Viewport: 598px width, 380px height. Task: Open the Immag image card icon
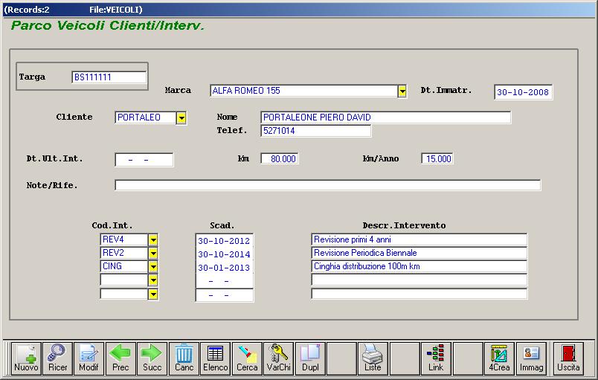pos(531,358)
